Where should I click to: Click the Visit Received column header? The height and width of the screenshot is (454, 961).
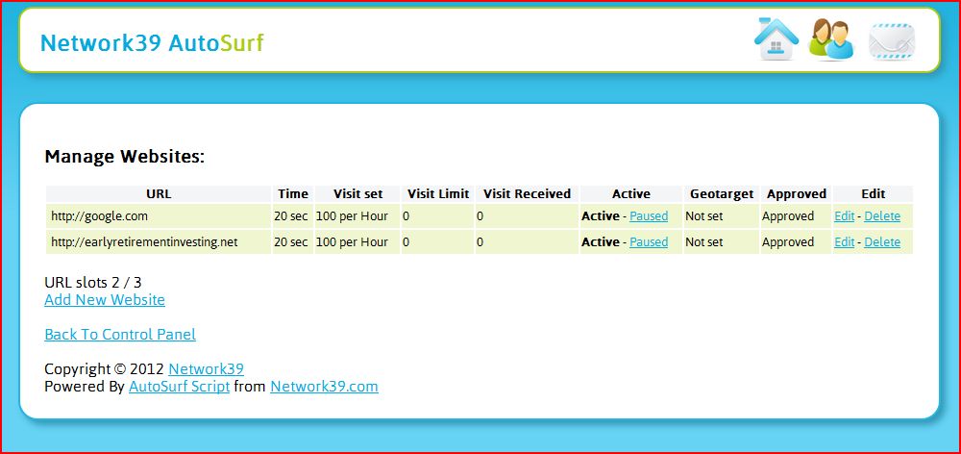tap(527, 194)
